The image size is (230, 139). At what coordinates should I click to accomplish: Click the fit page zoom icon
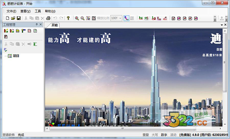[94, 18]
